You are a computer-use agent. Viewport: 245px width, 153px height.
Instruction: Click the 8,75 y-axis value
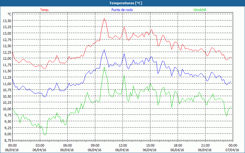8,140
